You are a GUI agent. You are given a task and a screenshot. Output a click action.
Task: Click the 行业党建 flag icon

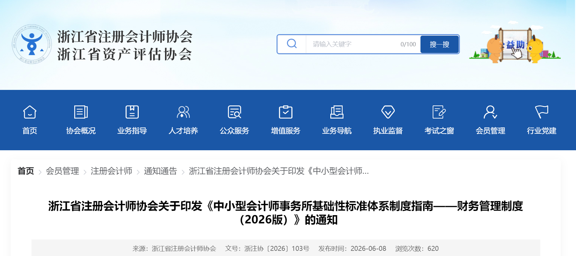(x=541, y=112)
